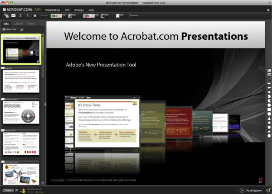Open the Edit menu

[x=67, y=10]
